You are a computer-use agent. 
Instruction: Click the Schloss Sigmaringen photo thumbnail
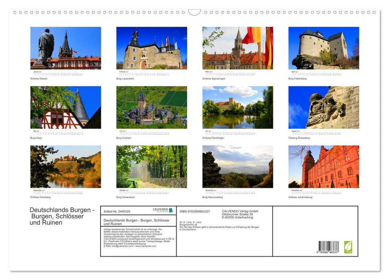tap(238, 48)
